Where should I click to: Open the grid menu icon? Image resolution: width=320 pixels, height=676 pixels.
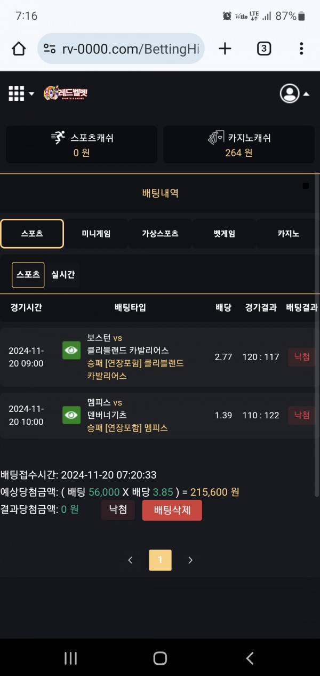point(17,93)
